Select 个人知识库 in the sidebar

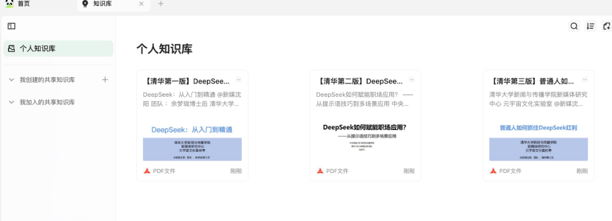click(58, 49)
